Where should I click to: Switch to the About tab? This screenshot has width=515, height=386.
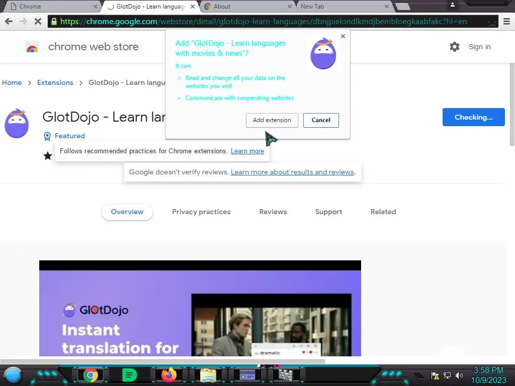pos(248,7)
